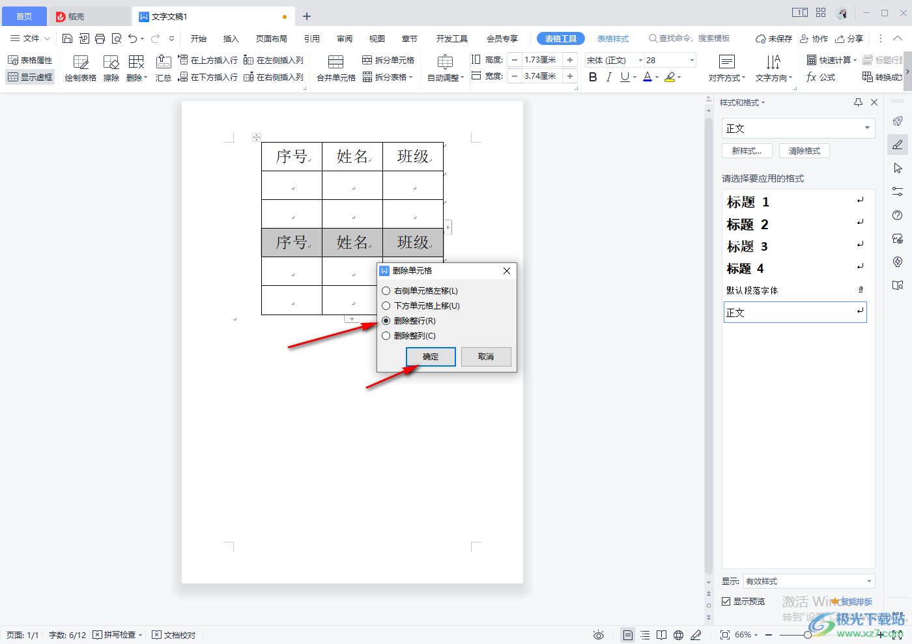Open Table Properties (表格属性)
The width and height of the screenshot is (912, 644).
click(30, 60)
